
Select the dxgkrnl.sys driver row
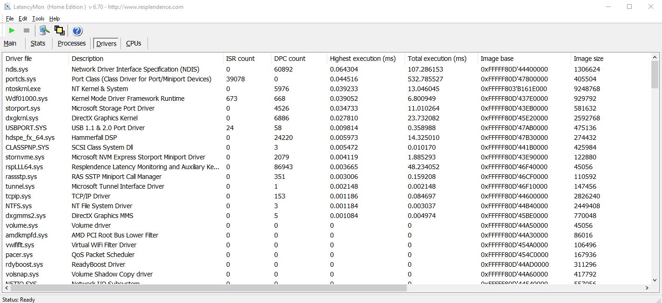pyautogui.click(x=326, y=118)
